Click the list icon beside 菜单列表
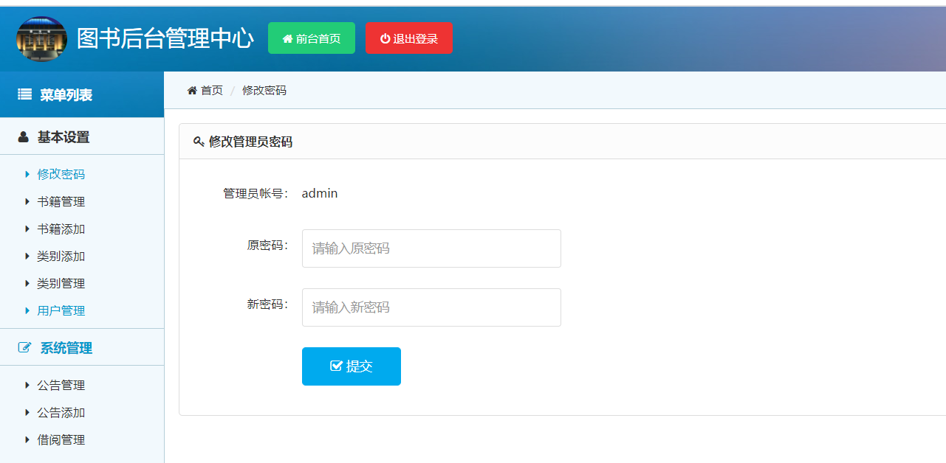Viewport: 946px width, 463px height. 25,94
